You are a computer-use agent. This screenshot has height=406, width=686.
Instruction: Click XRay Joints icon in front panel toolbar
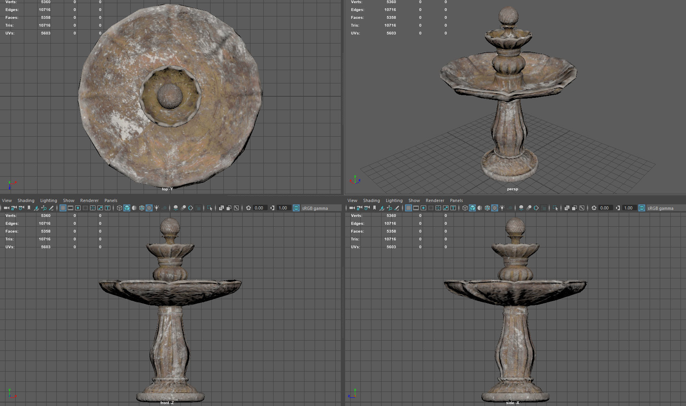pyautogui.click(x=236, y=208)
